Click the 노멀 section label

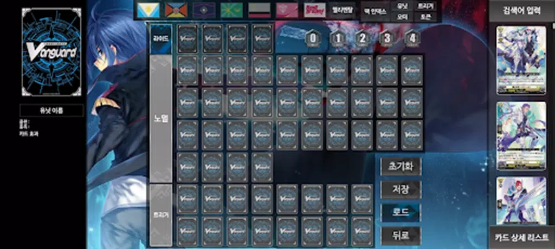click(160, 119)
